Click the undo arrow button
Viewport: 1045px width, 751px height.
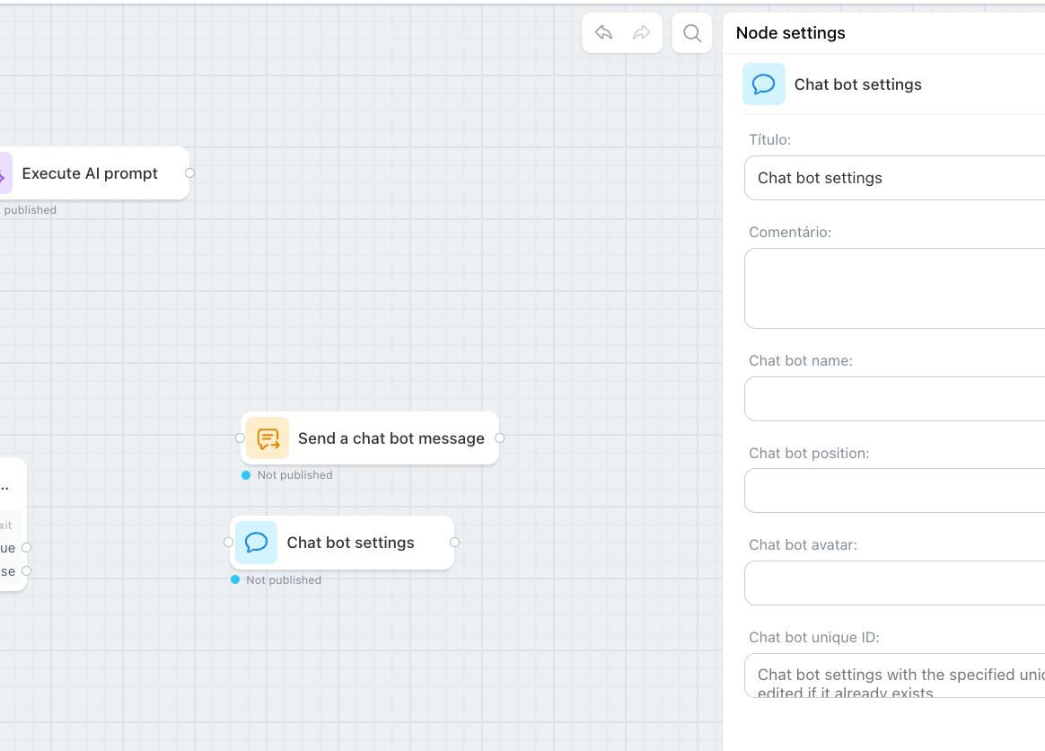click(x=603, y=33)
